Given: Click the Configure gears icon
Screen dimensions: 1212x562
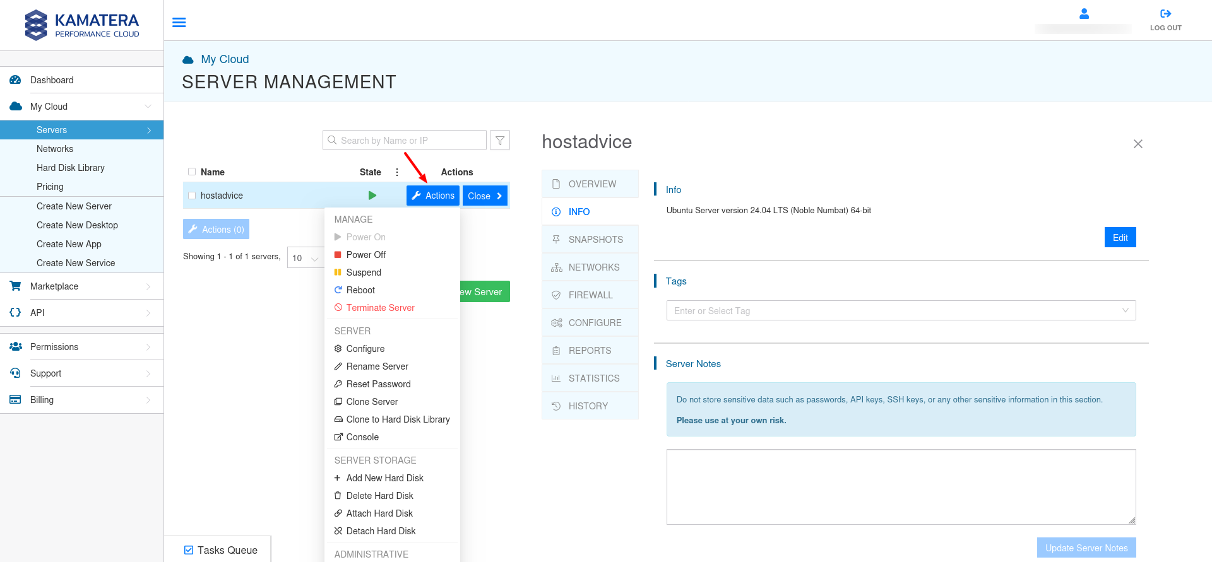Looking at the screenshot, I should (556, 323).
